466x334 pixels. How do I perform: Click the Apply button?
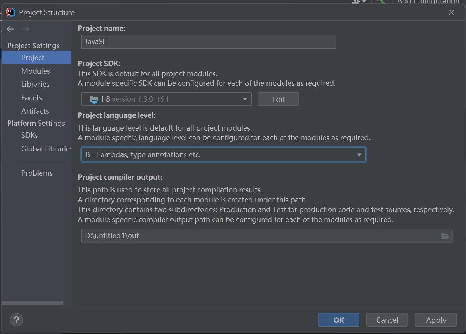click(436, 320)
